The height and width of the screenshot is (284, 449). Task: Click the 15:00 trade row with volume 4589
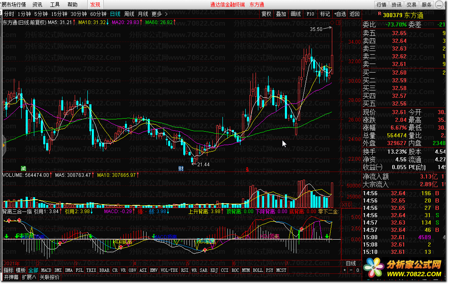tap(405, 238)
